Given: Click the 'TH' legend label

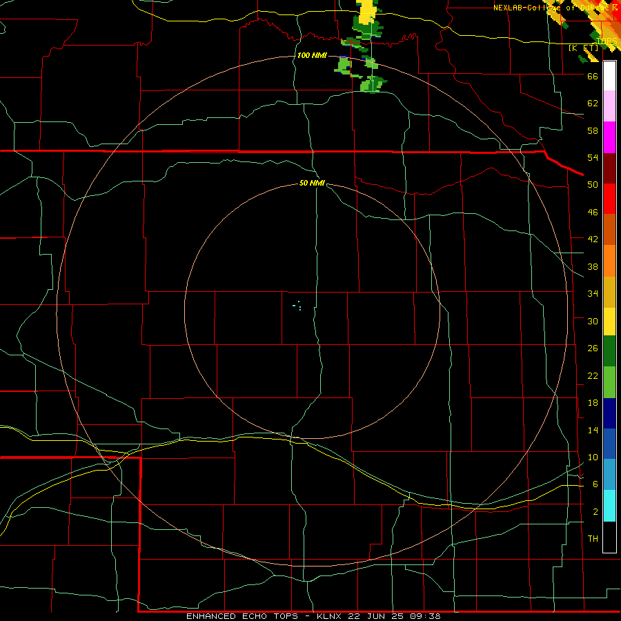Looking at the screenshot, I should pos(593,539).
